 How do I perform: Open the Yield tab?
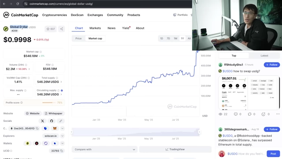tap(126, 28)
